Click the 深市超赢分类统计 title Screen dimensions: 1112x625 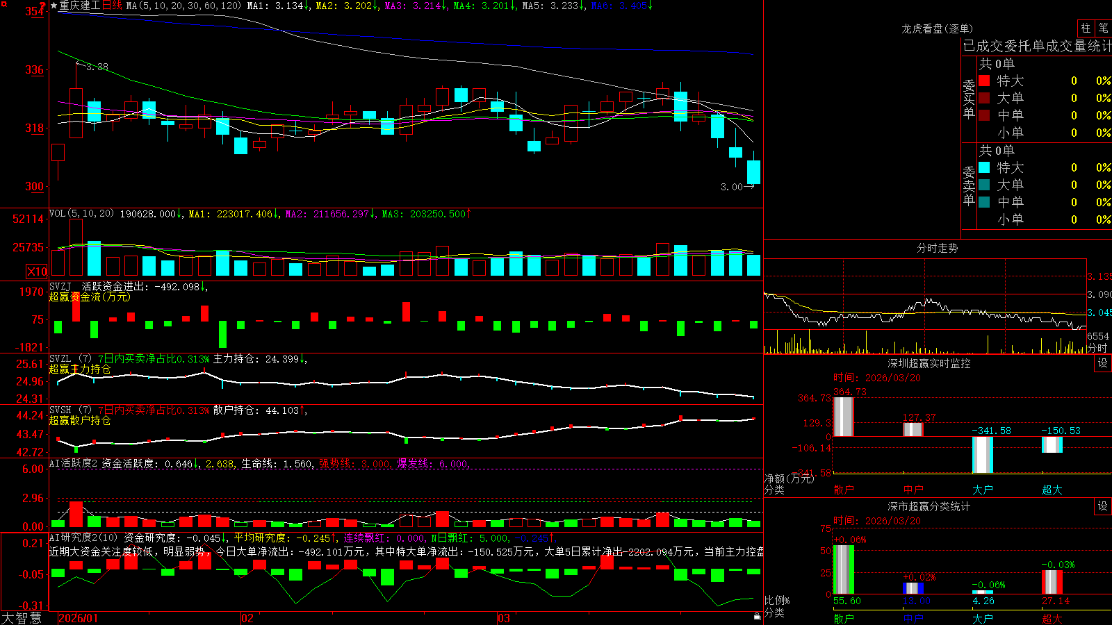click(929, 506)
